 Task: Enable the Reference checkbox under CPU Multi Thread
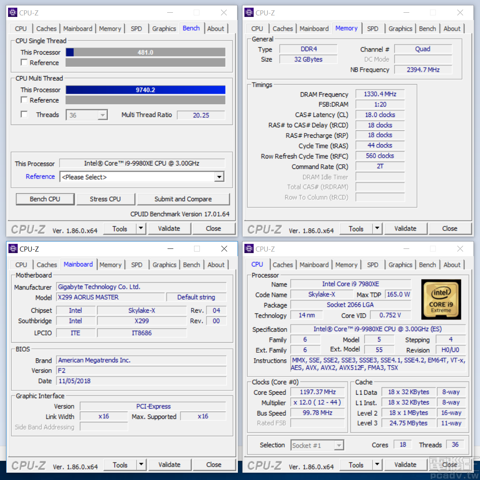(x=24, y=100)
